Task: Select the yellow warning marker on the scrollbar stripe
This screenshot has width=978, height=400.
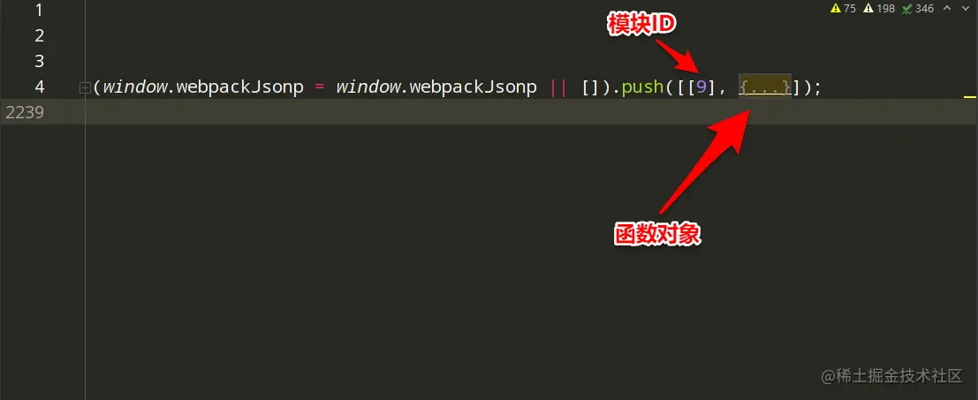Action: point(969,97)
